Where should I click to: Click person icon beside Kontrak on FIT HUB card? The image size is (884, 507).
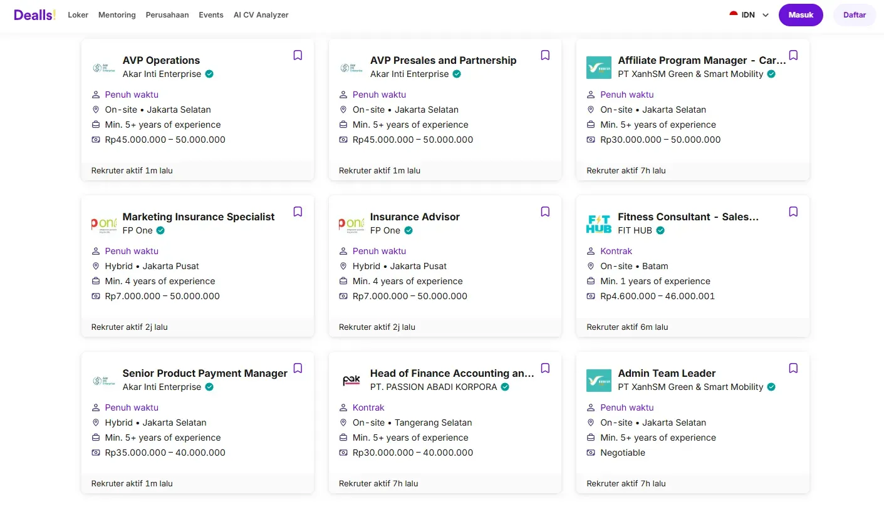point(591,251)
